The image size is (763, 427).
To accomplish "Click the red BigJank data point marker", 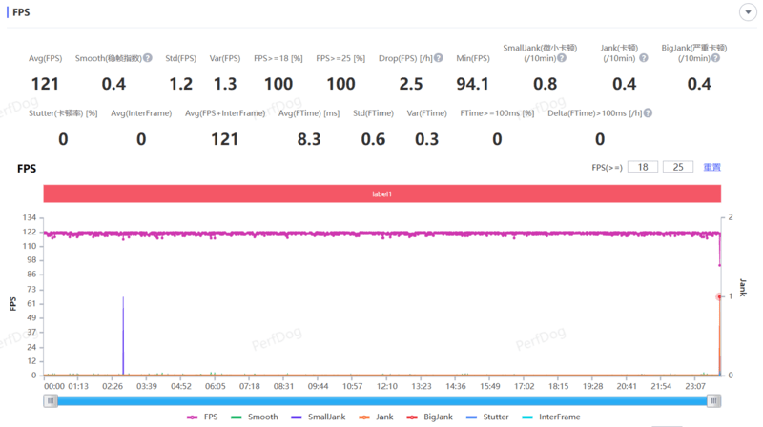I will coord(719,296).
